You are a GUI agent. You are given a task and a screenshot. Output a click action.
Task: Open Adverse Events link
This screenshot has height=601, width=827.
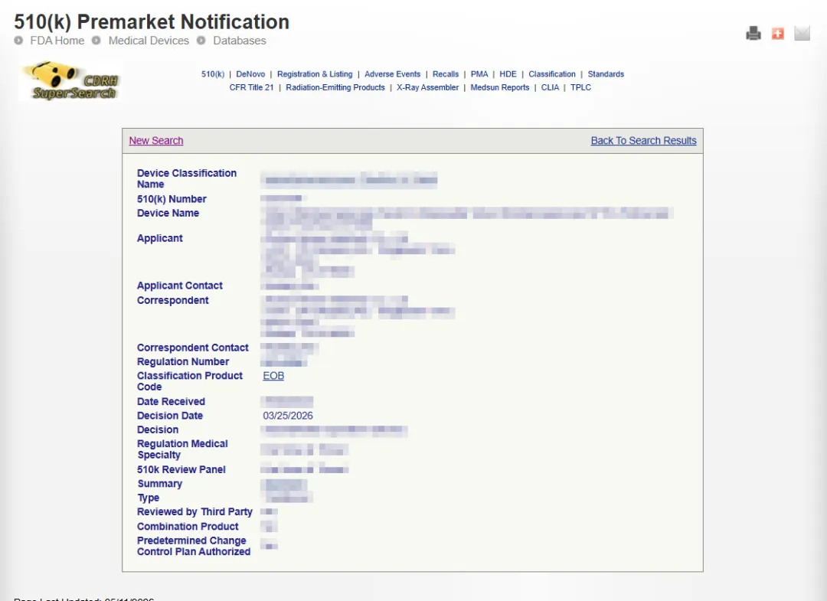(x=392, y=74)
